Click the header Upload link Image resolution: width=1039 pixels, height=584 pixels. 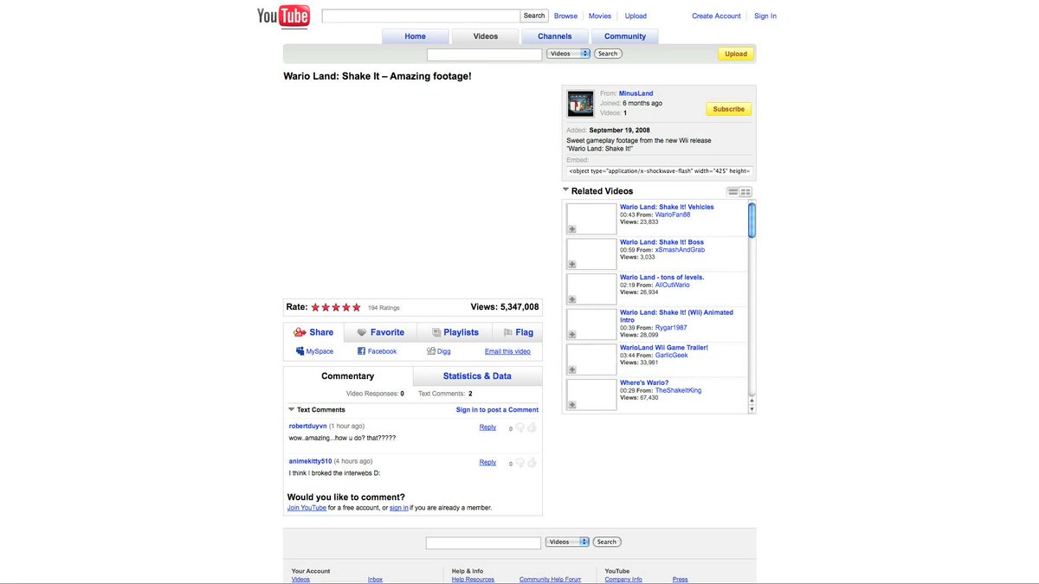tap(636, 16)
